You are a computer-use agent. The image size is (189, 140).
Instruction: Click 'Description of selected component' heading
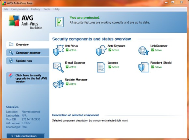coord(76,115)
